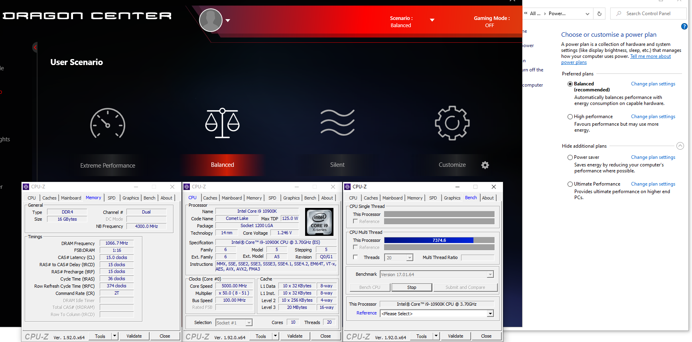Enable the Threads checkbox

coord(355,257)
